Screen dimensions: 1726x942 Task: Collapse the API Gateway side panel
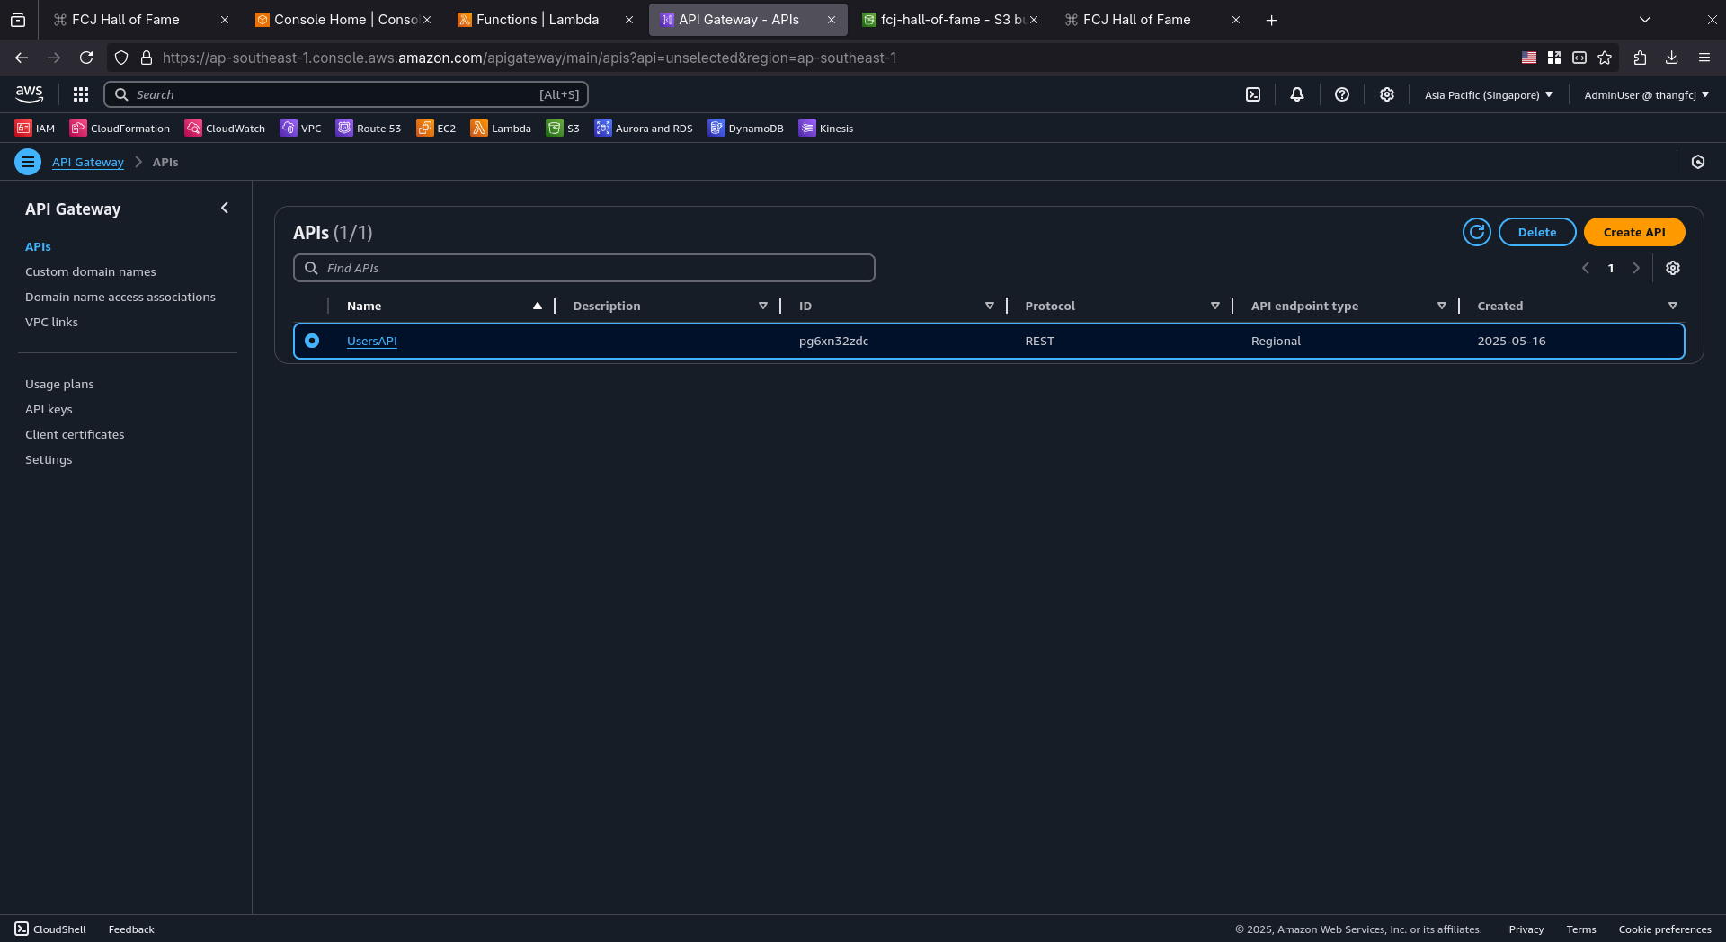[225, 208]
